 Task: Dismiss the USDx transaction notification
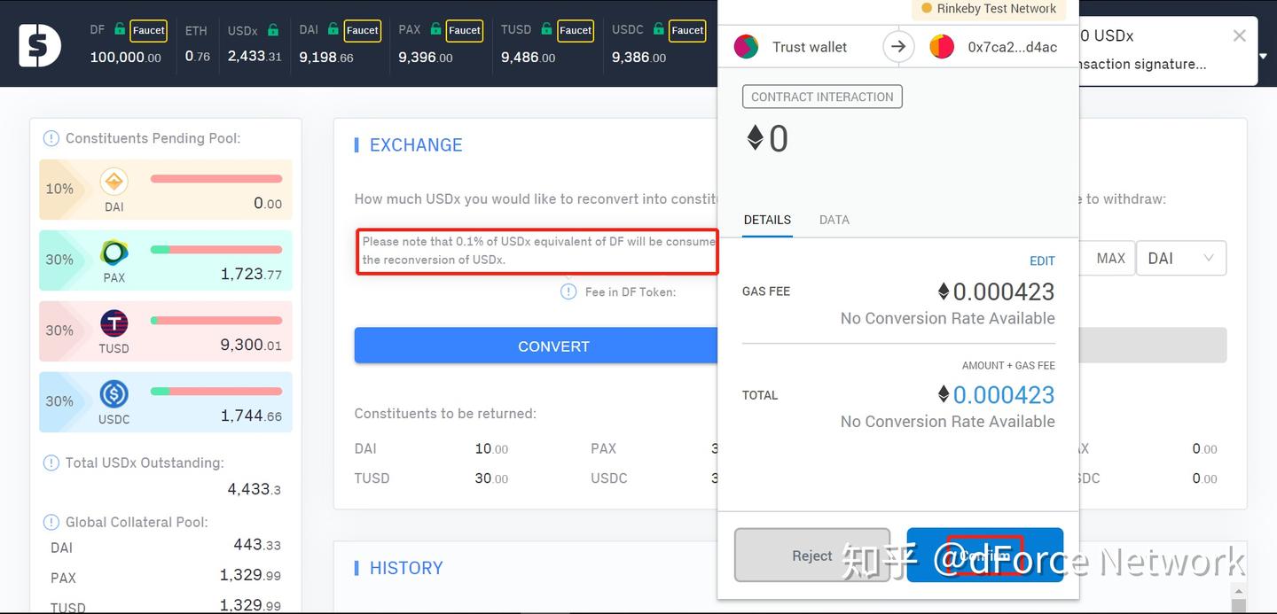1239,35
